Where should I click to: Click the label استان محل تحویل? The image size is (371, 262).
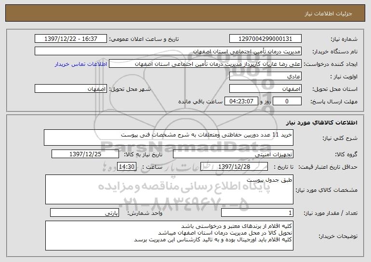[x=335, y=89]
